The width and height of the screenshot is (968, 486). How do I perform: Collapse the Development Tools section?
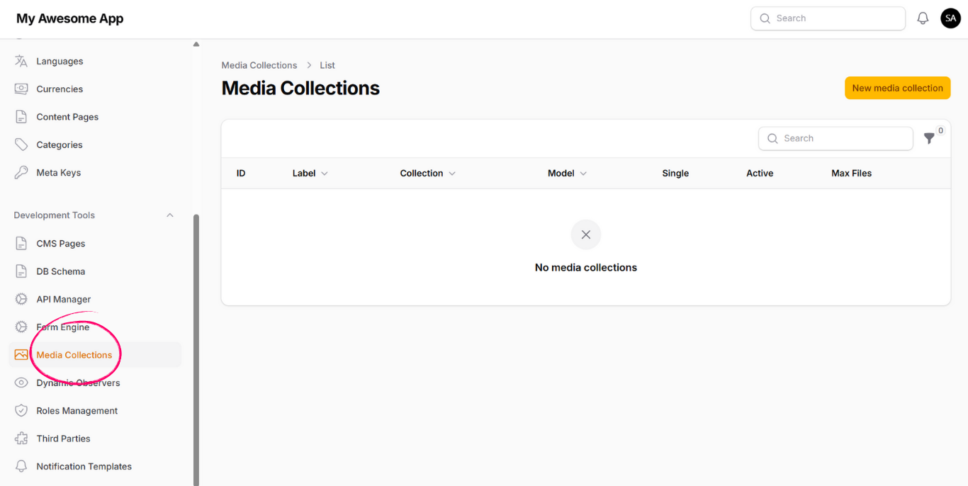point(169,215)
